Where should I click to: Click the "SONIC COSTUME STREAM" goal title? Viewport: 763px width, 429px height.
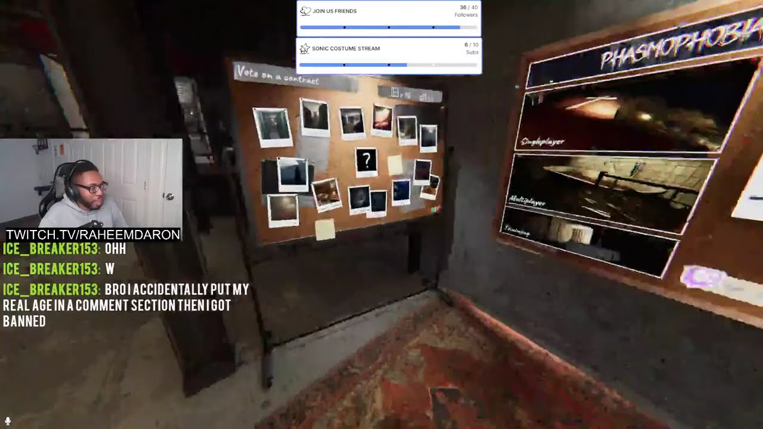[346, 48]
